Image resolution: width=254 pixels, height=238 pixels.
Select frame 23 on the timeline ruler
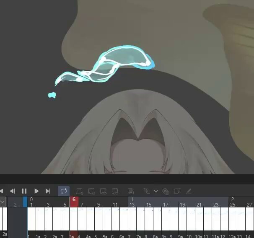tap(216, 205)
